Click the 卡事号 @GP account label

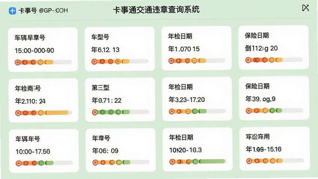coord(43,10)
